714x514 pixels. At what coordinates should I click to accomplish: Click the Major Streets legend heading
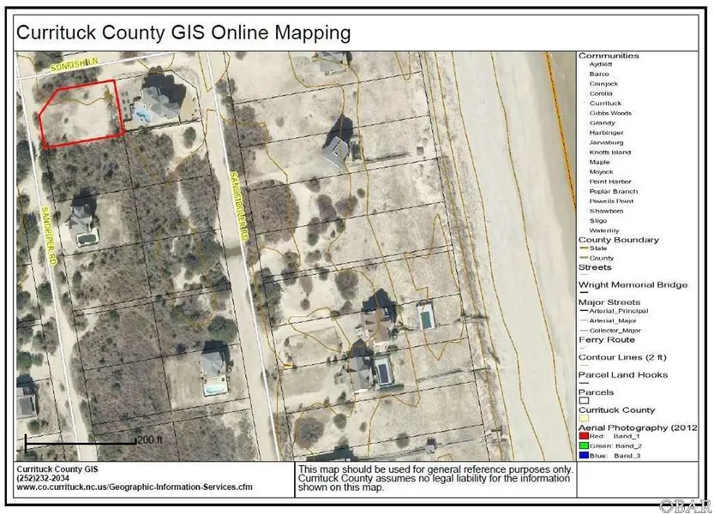pos(609,302)
